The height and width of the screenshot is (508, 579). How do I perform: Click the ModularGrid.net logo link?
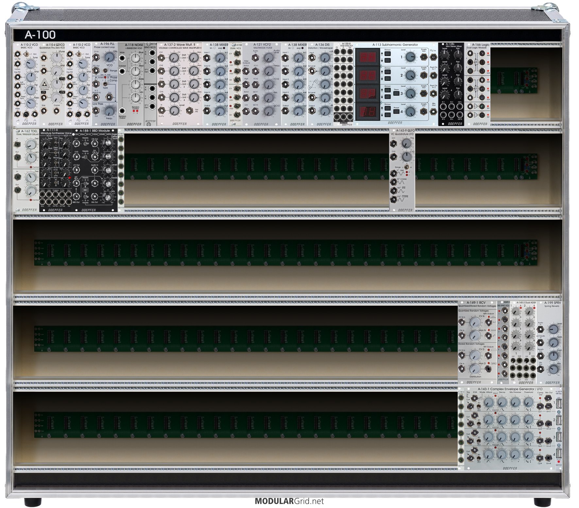289,501
